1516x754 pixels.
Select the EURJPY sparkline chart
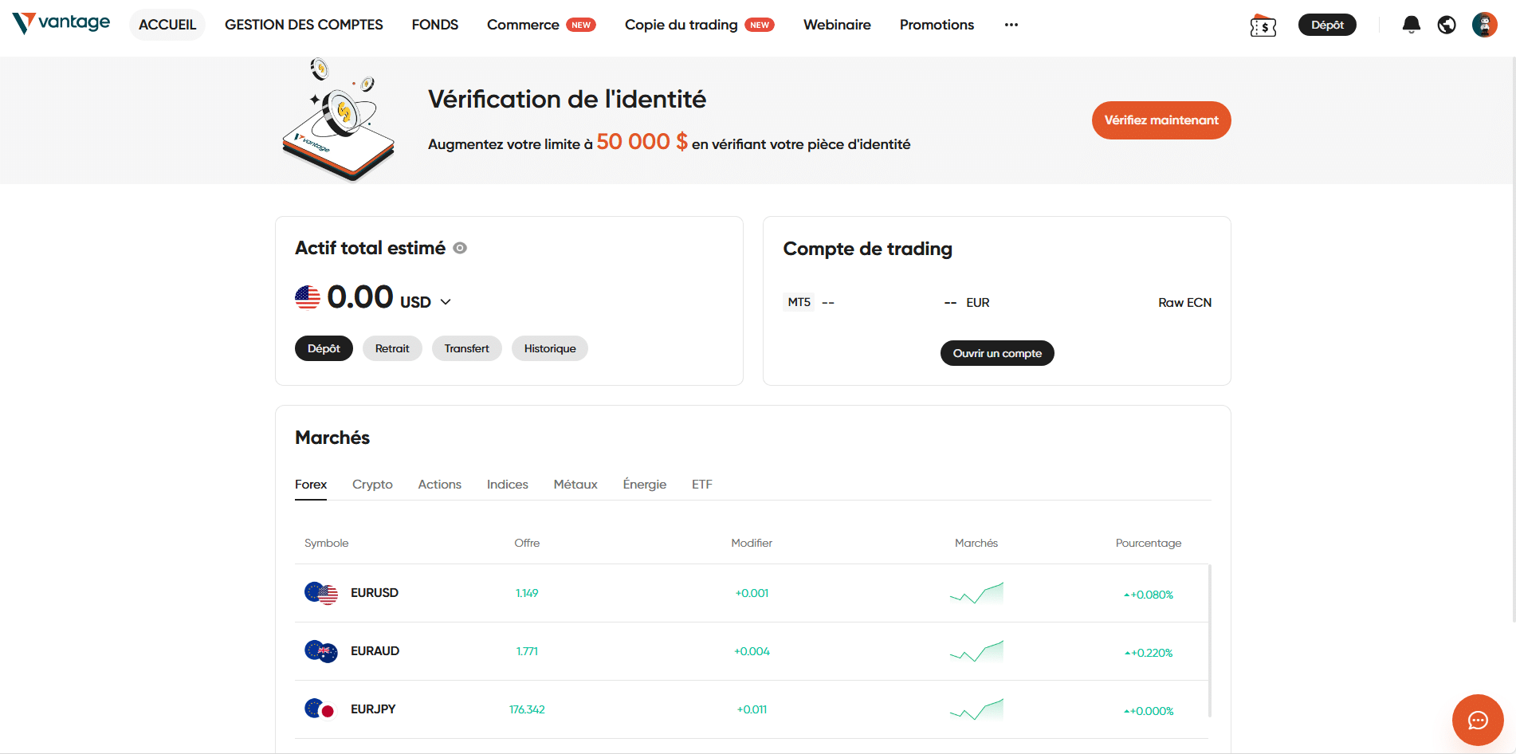tap(976, 708)
